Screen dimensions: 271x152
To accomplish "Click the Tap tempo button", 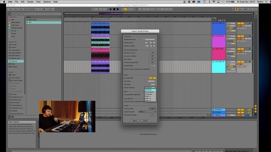I will (21, 9).
